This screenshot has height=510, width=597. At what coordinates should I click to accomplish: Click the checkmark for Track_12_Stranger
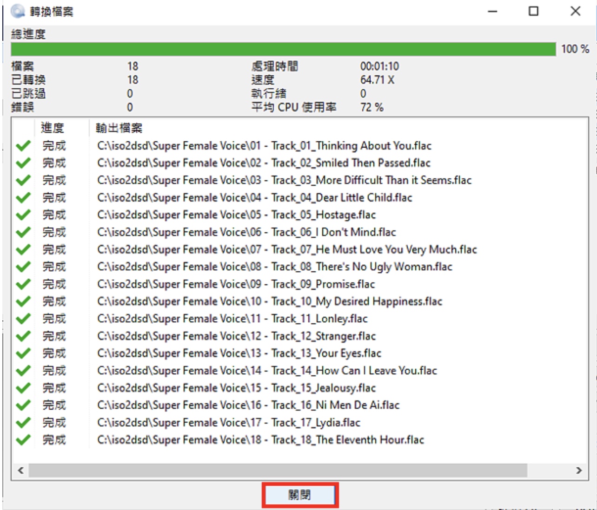tap(23, 336)
